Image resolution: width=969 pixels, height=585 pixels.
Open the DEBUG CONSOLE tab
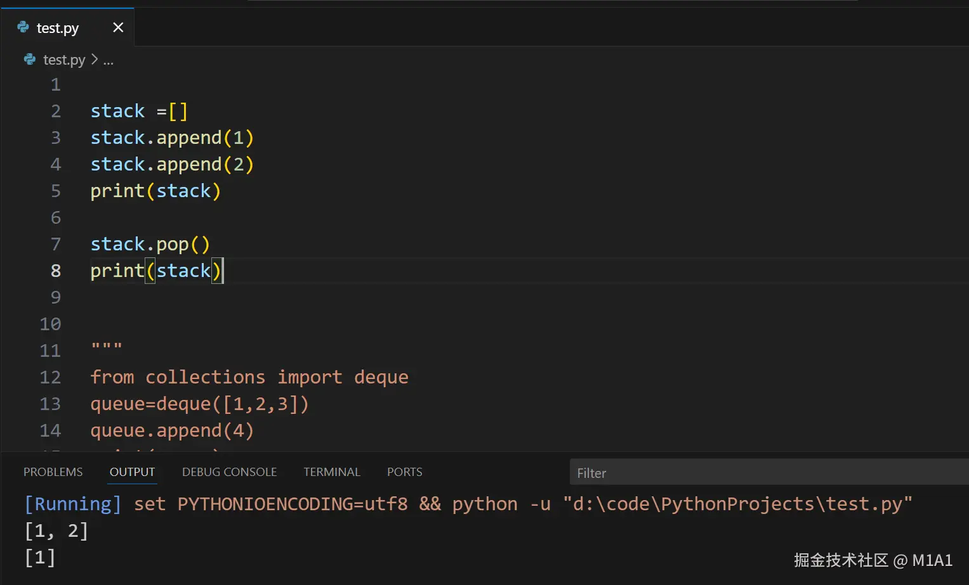[229, 472]
